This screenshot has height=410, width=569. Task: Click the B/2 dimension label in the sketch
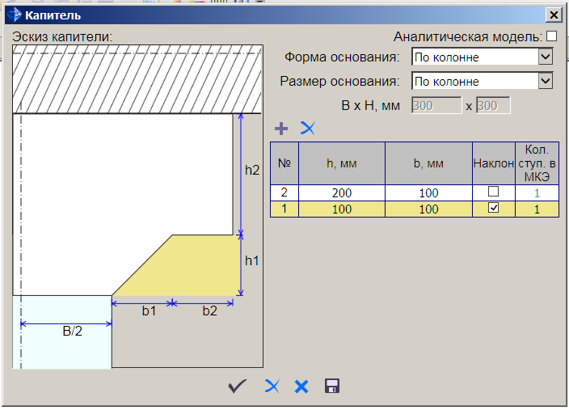click(x=72, y=331)
